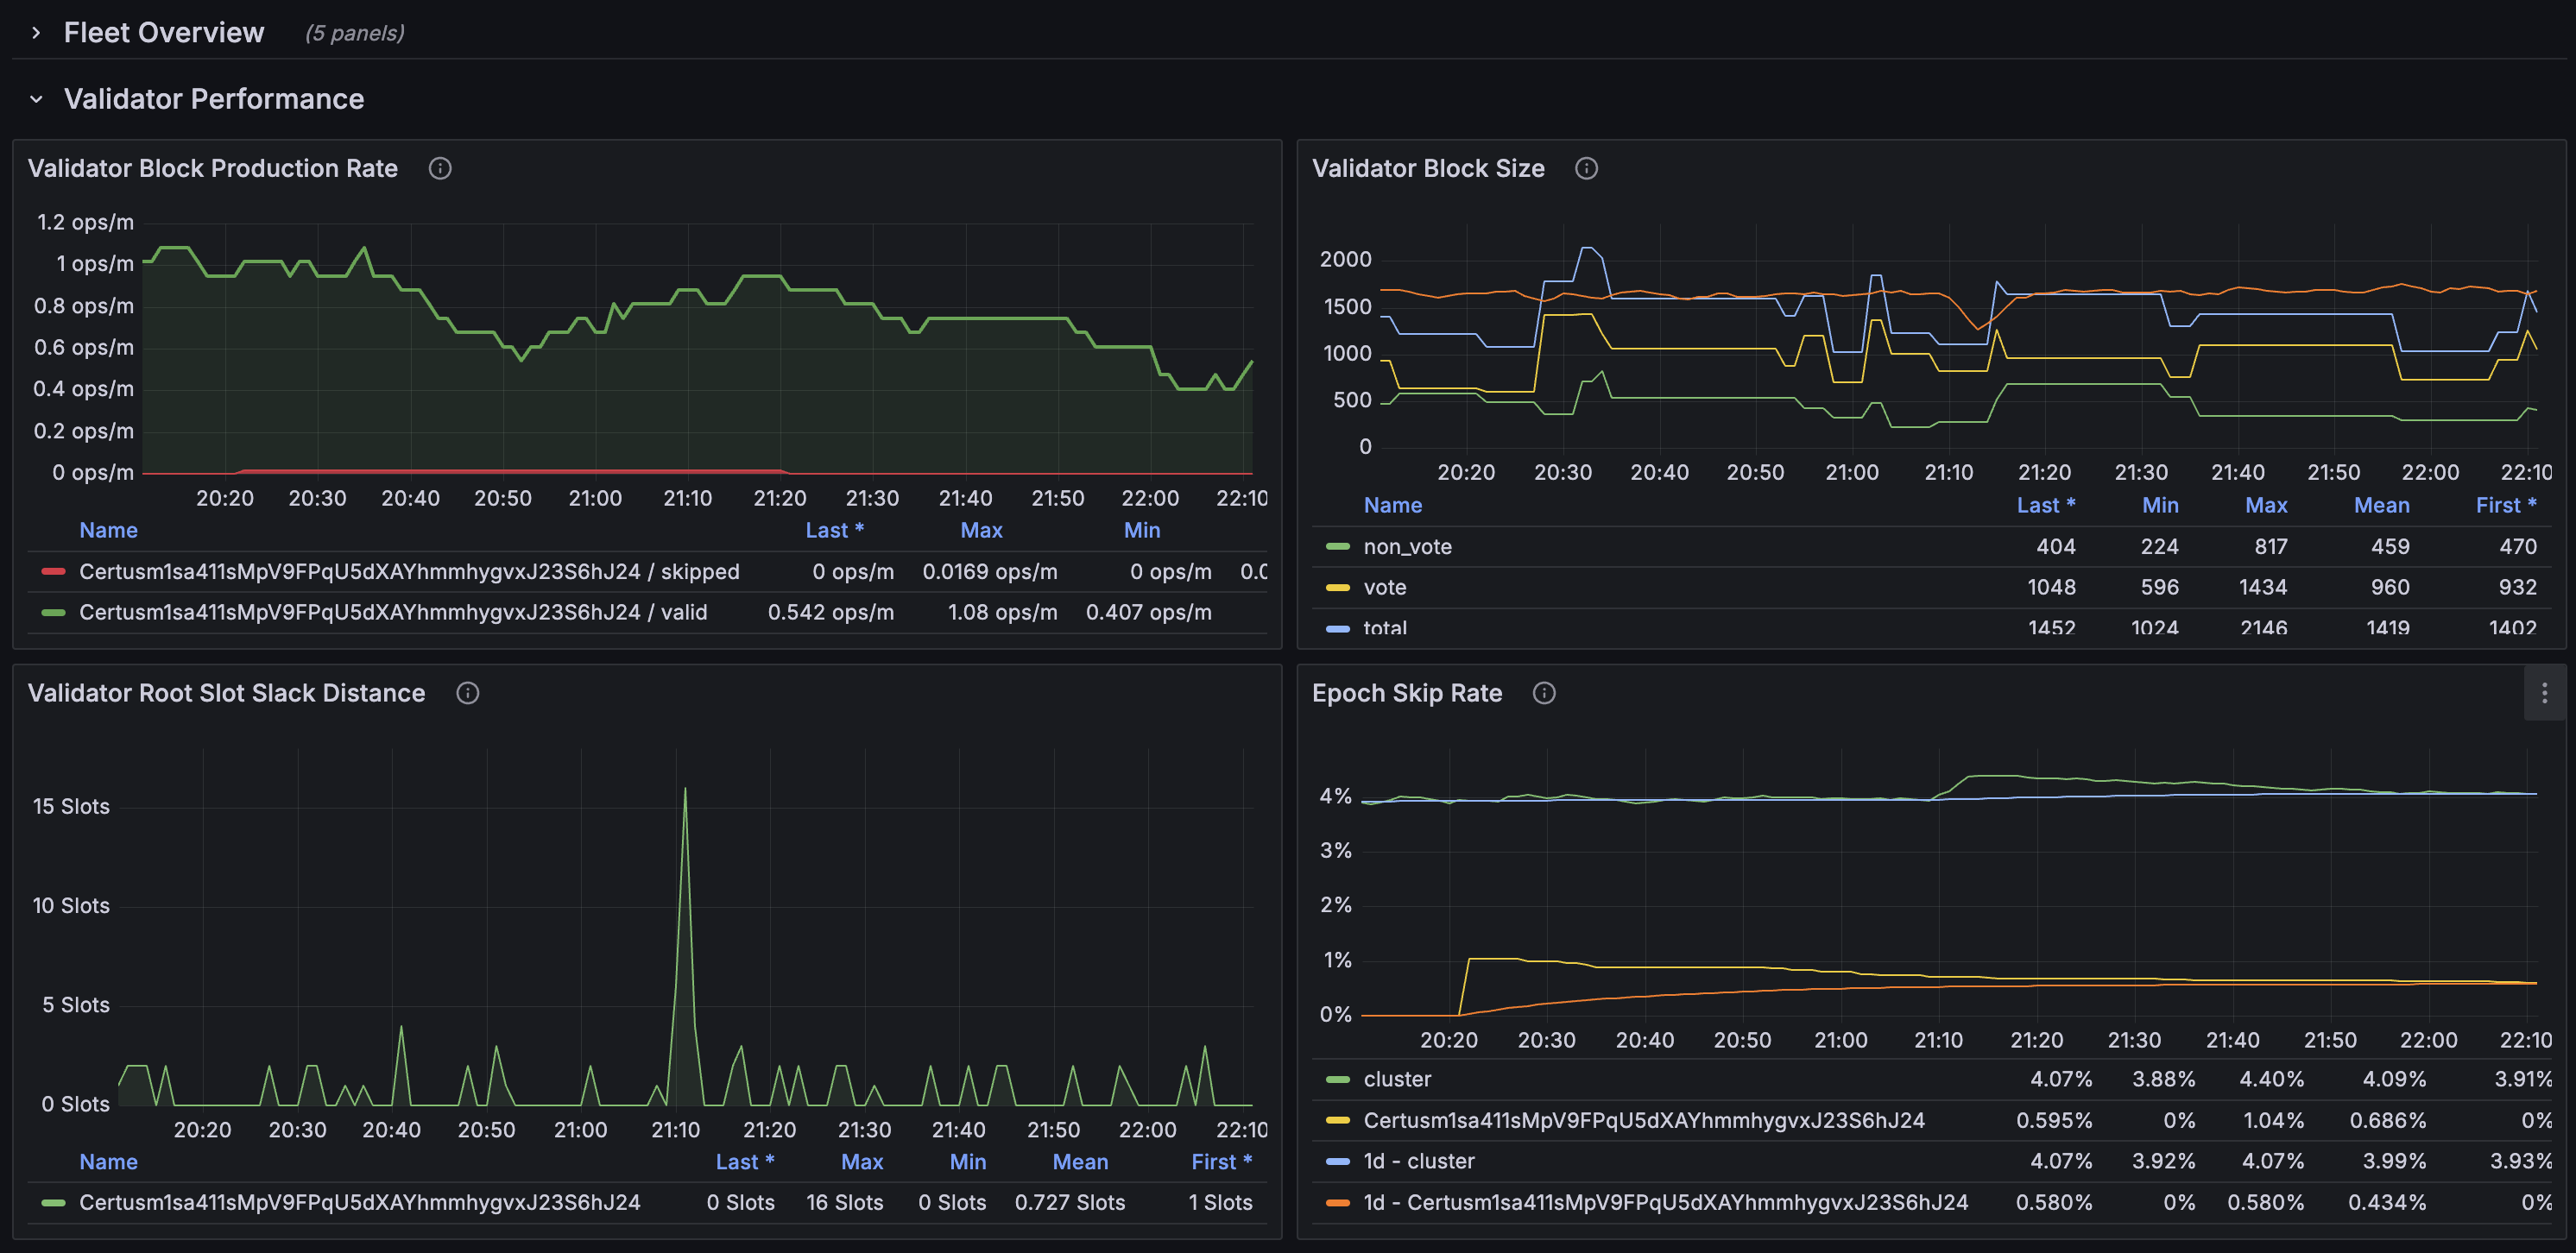Click the 1.08 ops/m Max value
Image resolution: width=2576 pixels, height=1253 pixels.
pyautogui.click(x=1002, y=613)
